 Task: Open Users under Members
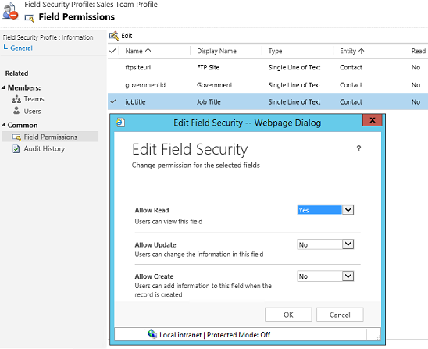32,112
